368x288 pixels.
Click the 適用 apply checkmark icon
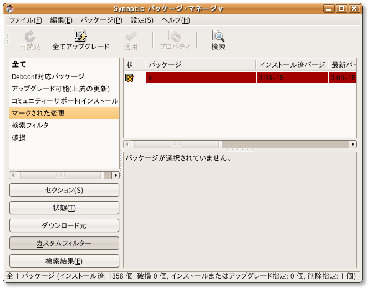click(131, 36)
